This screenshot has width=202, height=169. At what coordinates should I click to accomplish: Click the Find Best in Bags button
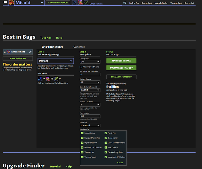(121, 61)
